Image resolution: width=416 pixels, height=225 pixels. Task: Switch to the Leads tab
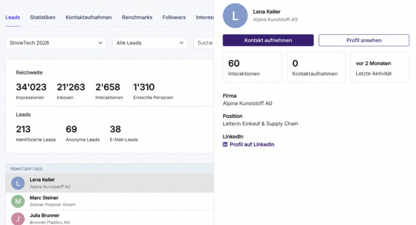13,17
